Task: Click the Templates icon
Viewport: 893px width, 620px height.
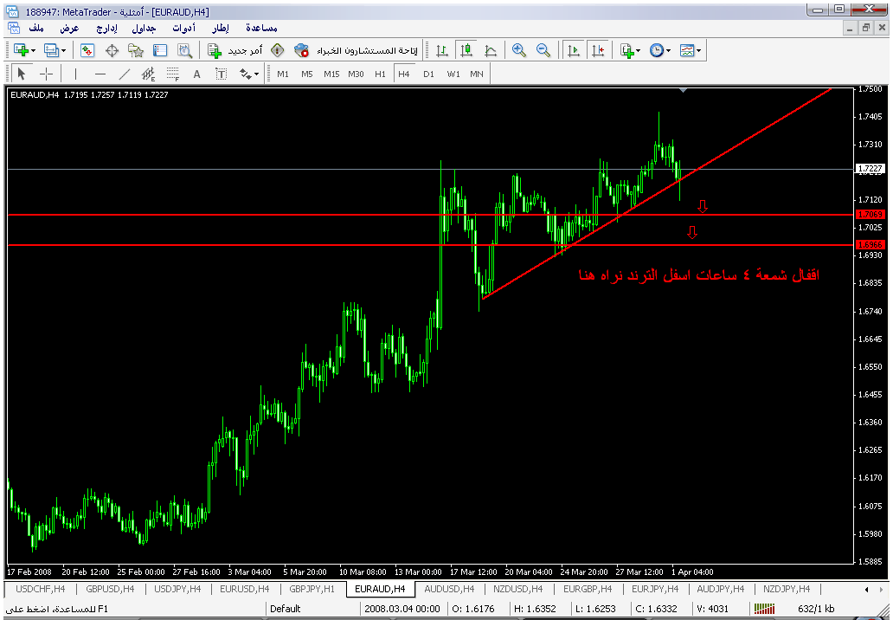Action: pos(687,50)
